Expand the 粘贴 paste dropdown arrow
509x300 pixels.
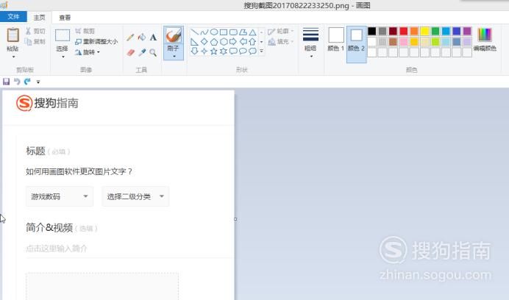(x=13, y=57)
